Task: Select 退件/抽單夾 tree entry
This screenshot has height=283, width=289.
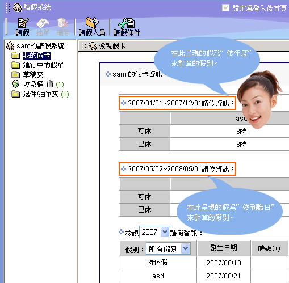Action: point(41,94)
